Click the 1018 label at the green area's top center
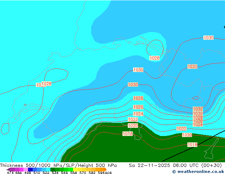Image resolution: width=225 pixels, height=174 pixels. coord(127,134)
